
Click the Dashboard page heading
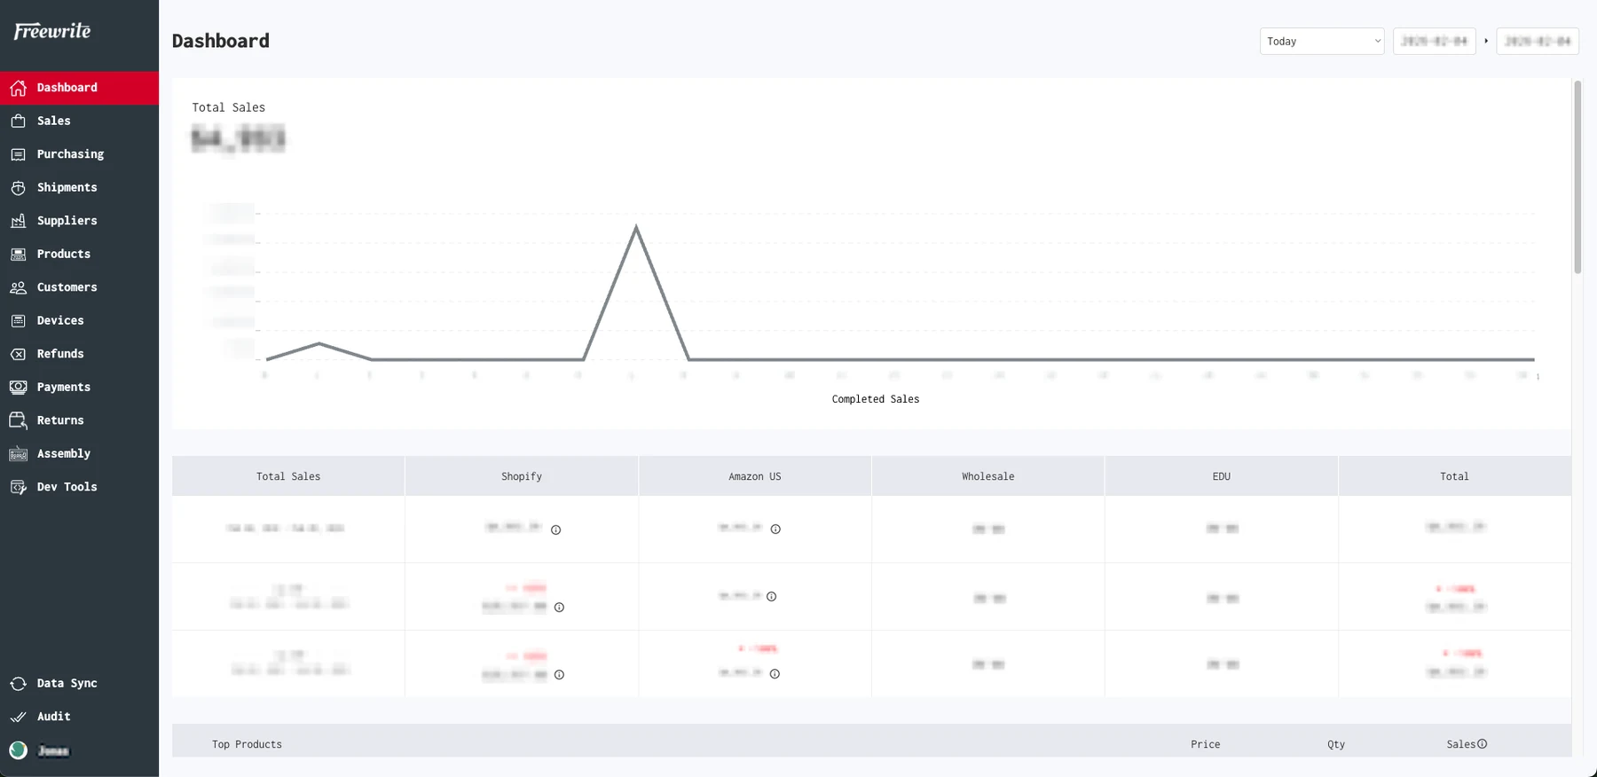pyautogui.click(x=221, y=41)
